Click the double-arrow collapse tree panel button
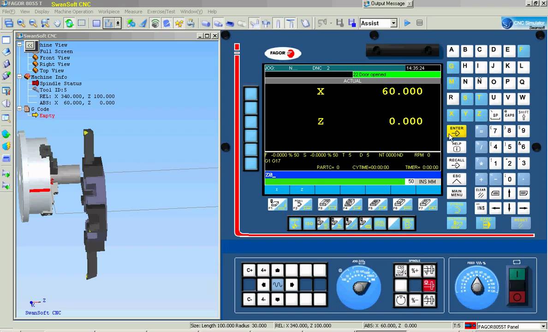The image size is (548, 332). tap(30, 46)
